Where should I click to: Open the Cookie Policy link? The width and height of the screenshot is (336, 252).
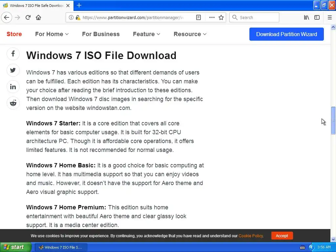tap(250, 236)
